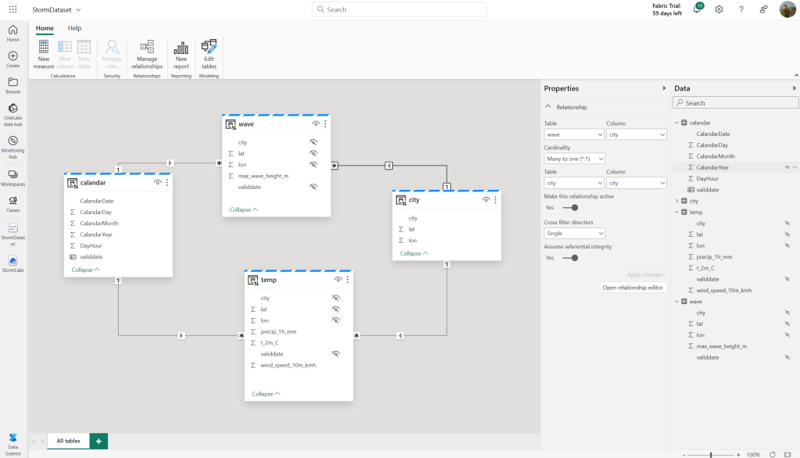Click the top Search box
Viewport: 800px width, 458px height.
(399, 9)
